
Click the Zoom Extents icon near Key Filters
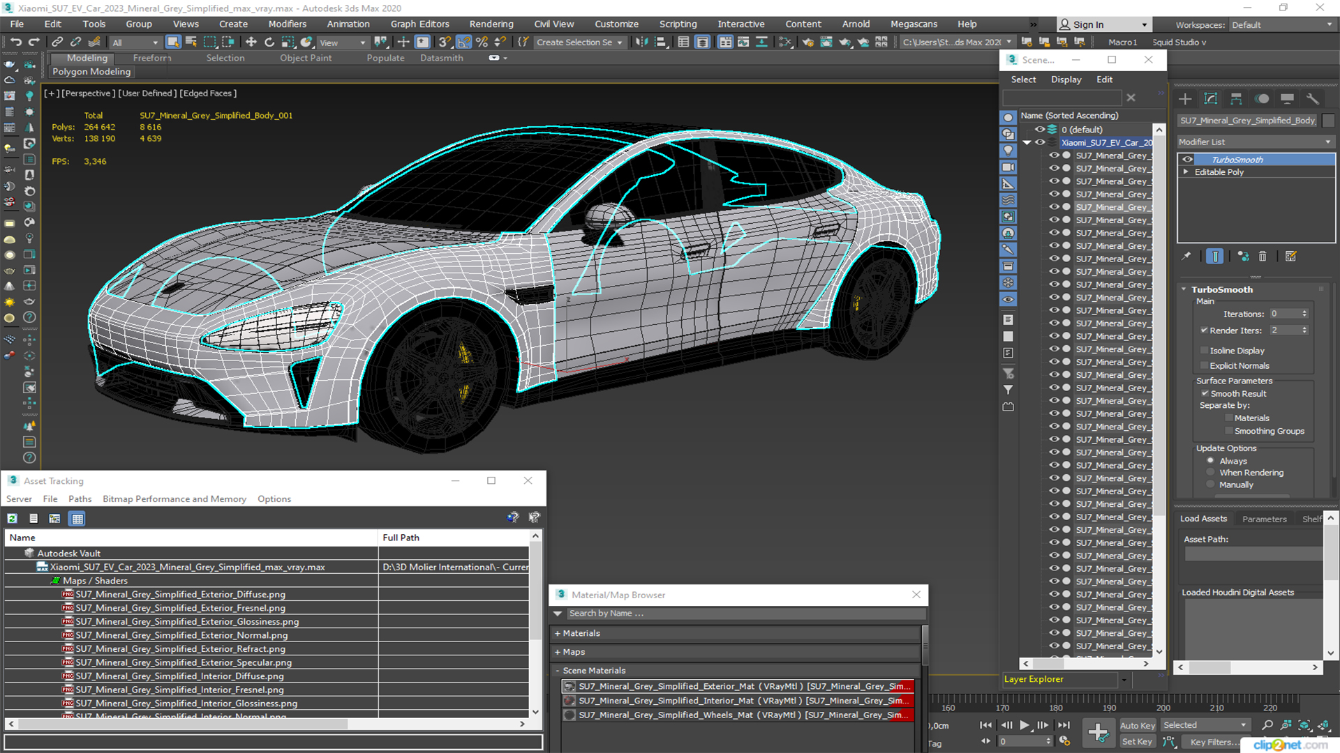[1304, 725]
